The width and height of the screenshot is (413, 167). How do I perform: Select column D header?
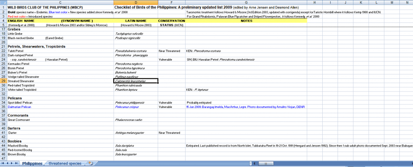tap(136, 2)
